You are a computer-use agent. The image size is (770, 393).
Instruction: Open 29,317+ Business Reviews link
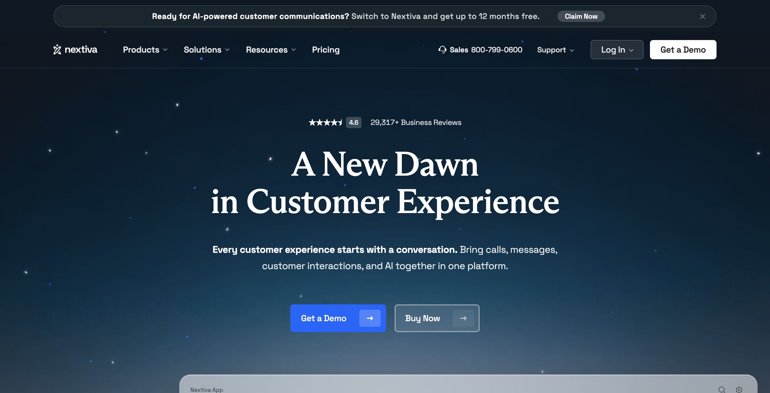416,122
